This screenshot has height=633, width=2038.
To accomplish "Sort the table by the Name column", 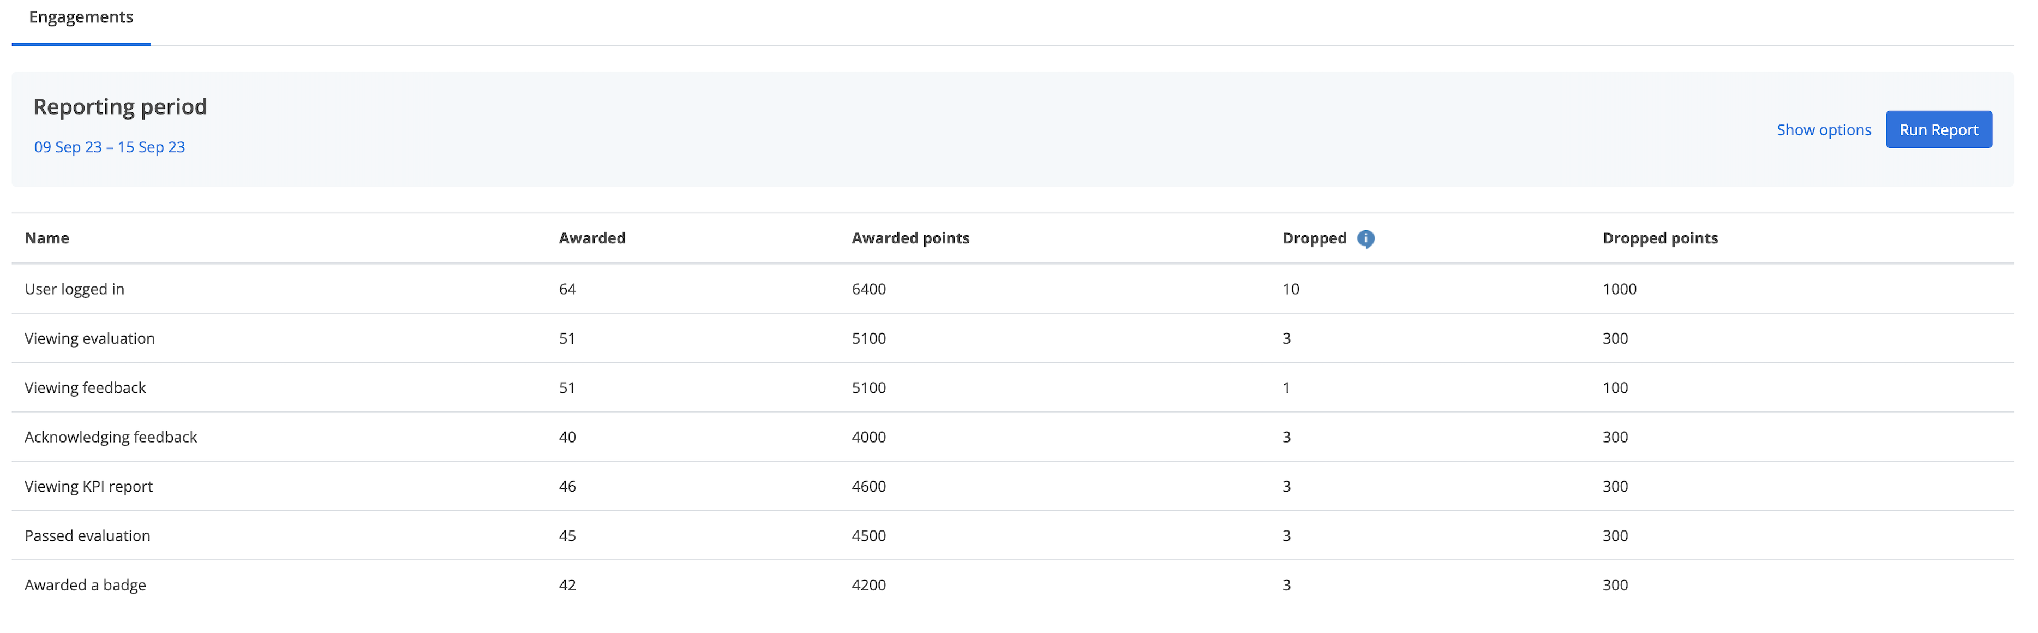I will [47, 237].
